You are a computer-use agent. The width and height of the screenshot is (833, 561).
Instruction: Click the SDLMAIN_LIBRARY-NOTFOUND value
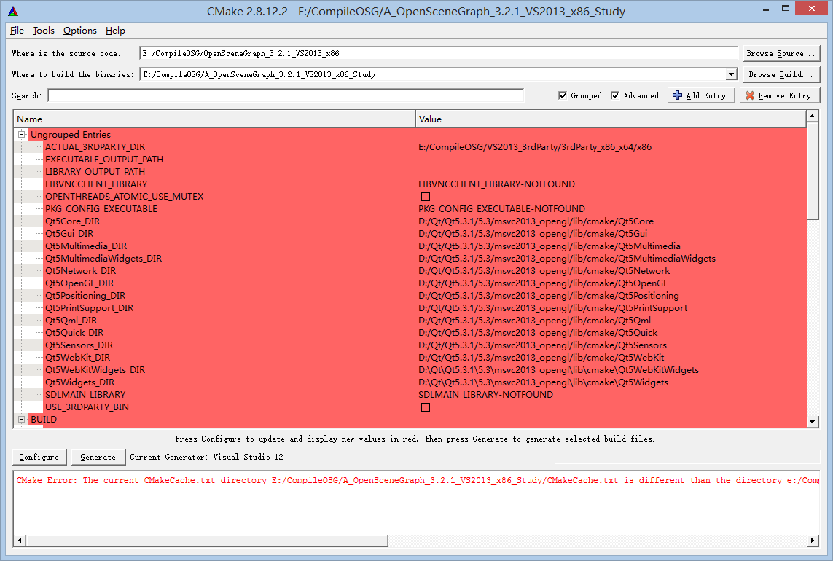click(485, 395)
